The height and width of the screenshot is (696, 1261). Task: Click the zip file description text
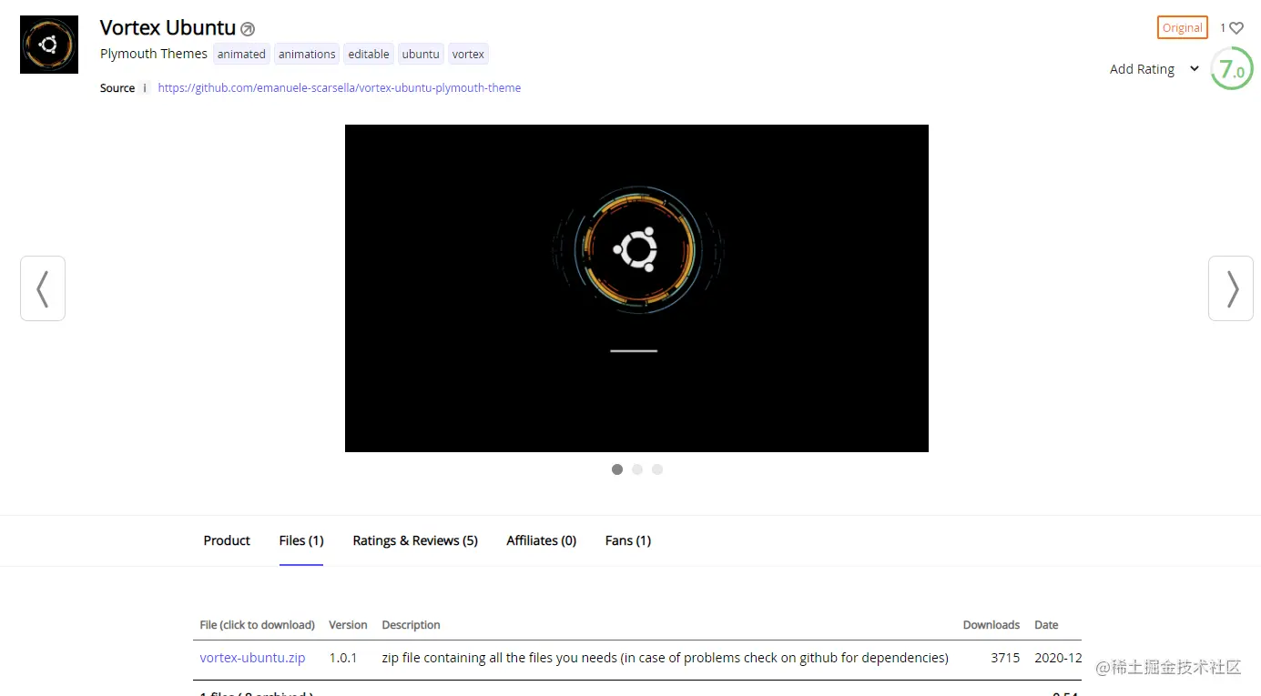665,658
